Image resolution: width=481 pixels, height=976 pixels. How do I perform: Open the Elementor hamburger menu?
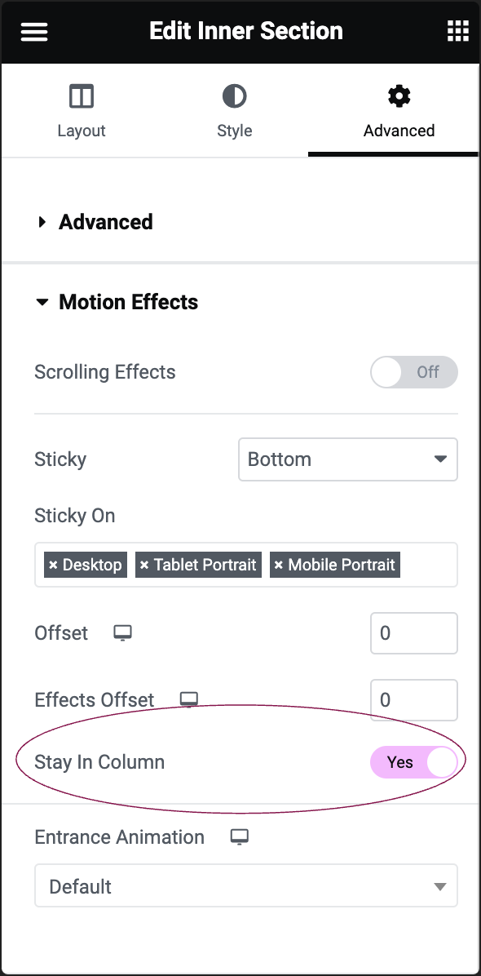click(33, 31)
